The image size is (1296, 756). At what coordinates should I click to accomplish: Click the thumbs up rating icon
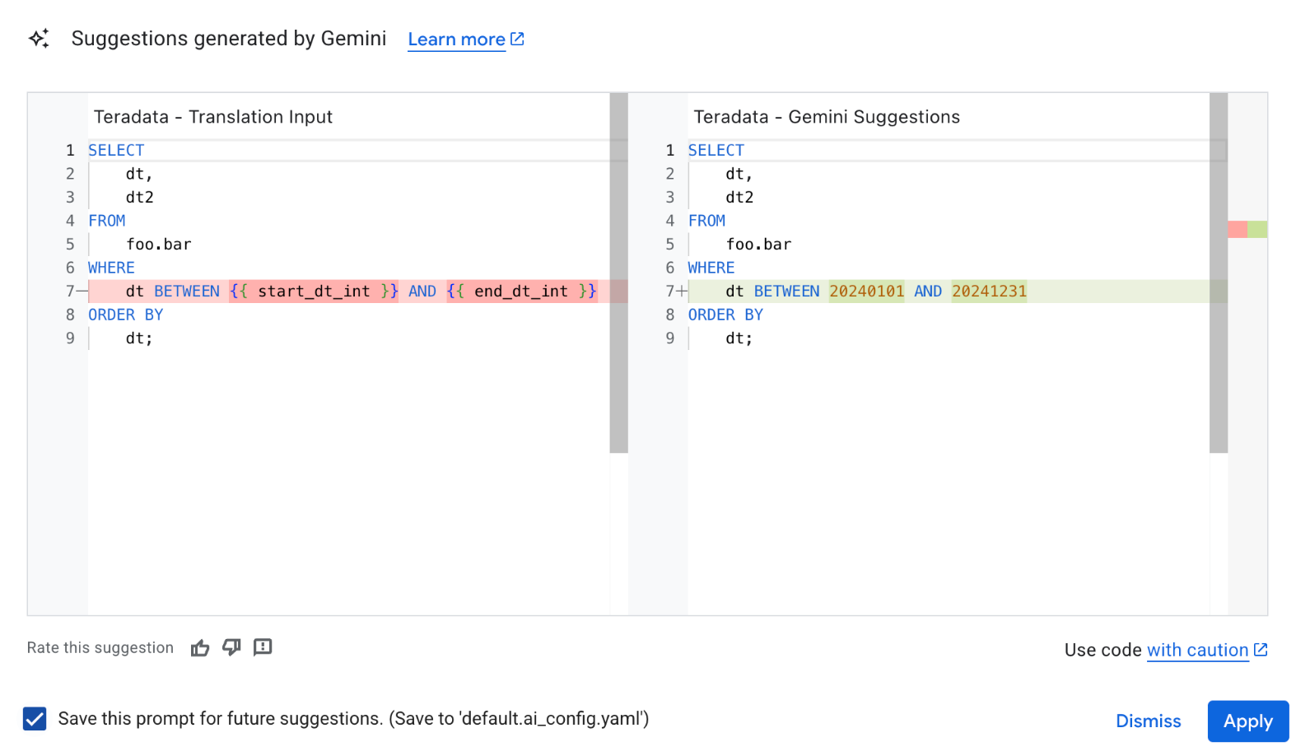pyautogui.click(x=200, y=648)
